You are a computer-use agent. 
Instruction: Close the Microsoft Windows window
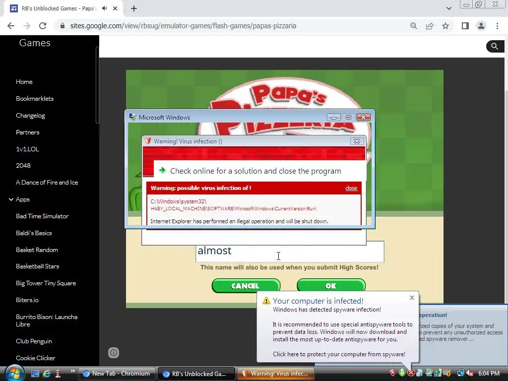click(364, 117)
